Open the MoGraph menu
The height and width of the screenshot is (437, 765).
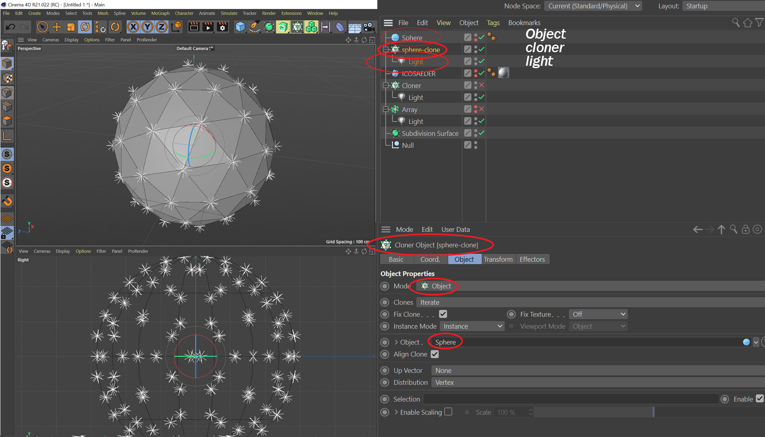tap(160, 13)
